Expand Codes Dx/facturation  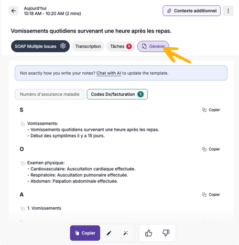117,94
